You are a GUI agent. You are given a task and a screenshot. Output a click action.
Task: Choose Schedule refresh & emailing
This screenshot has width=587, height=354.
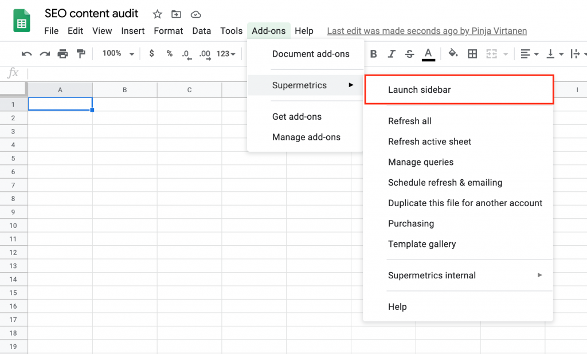(445, 183)
